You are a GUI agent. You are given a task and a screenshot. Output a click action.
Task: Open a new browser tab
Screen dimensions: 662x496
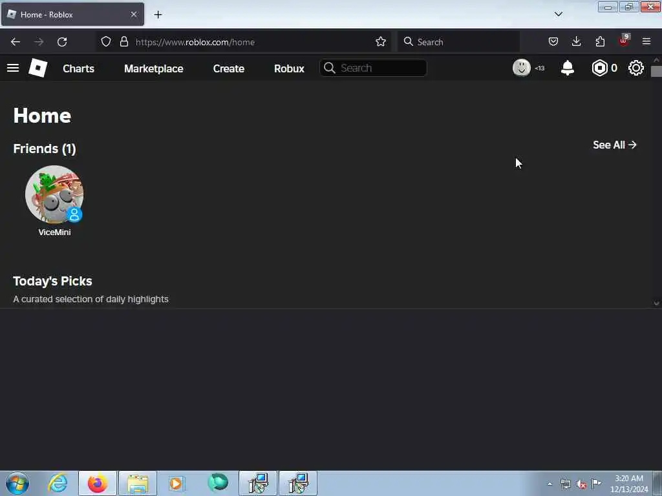(x=158, y=15)
